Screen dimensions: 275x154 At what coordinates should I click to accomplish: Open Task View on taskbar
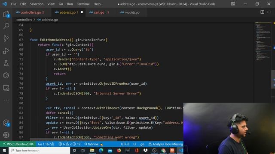click(83, 150)
